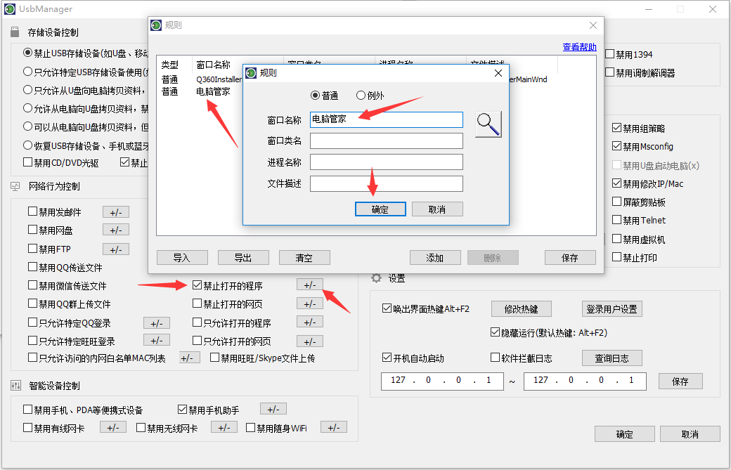Confirm the rule with 确定 button
Image resolution: width=731 pixels, height=470 pixels.
pos(380,209)
